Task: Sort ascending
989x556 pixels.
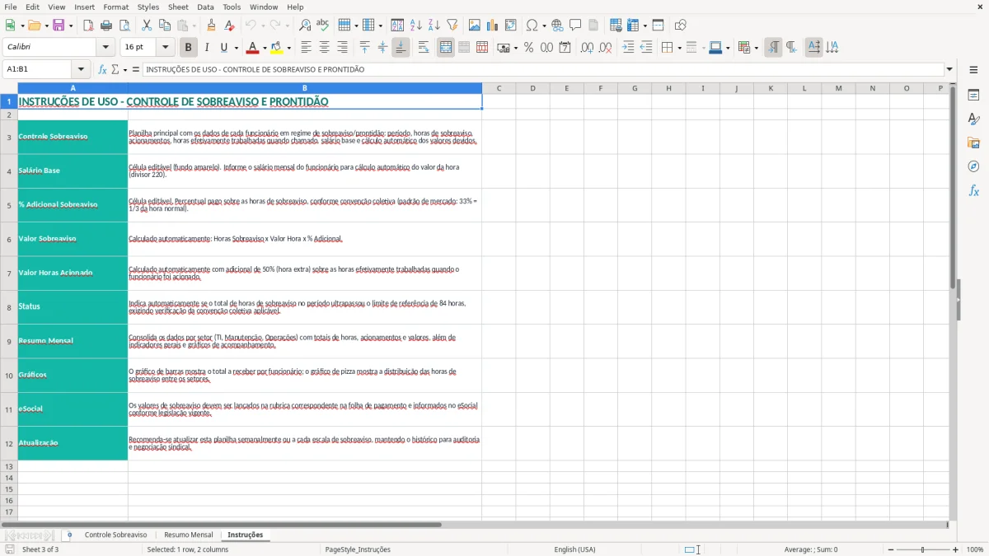Action: click(x=416, y=26)
